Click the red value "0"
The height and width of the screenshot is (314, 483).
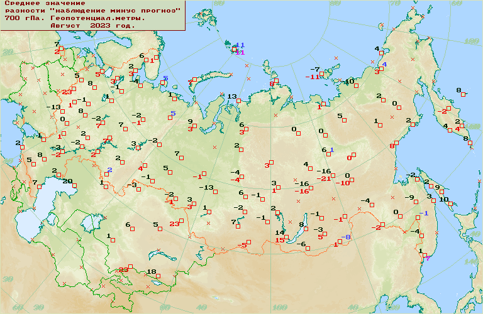coord(349,158)
